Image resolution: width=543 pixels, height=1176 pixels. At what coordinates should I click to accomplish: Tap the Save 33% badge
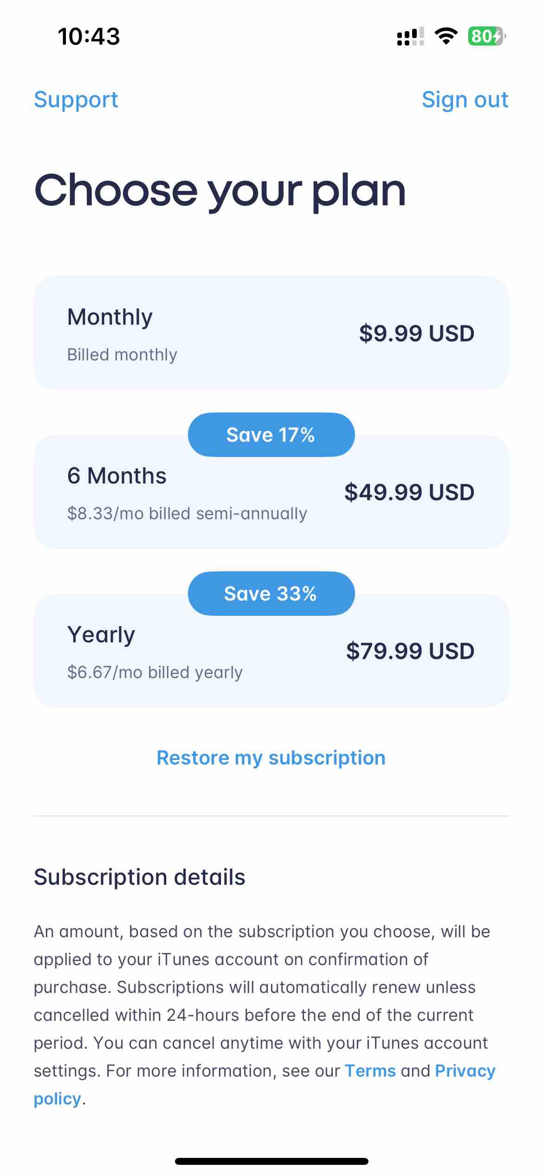[x=271, y=594]
